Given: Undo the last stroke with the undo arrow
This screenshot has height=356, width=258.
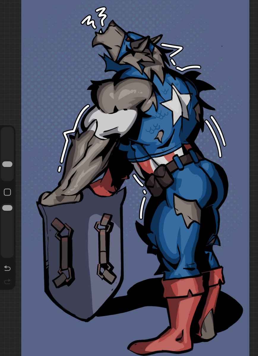Looking at the screenshot, I should (7, 268).
